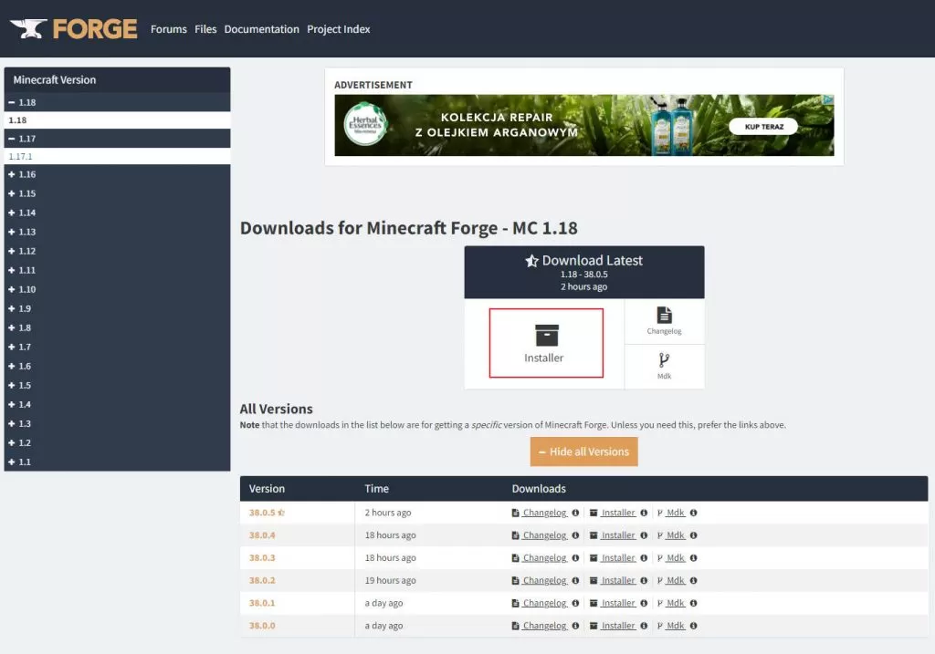The height and width of the screenshot is (654, 935).
Task: Open Project Index
Action: (x=338, y=29)
